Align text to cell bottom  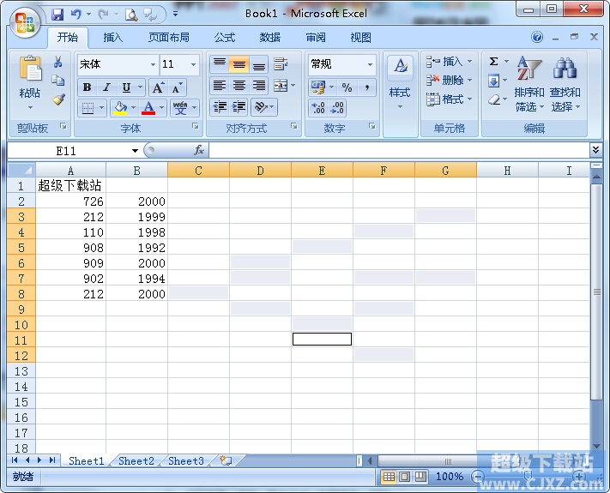click(x=259, y=63)
